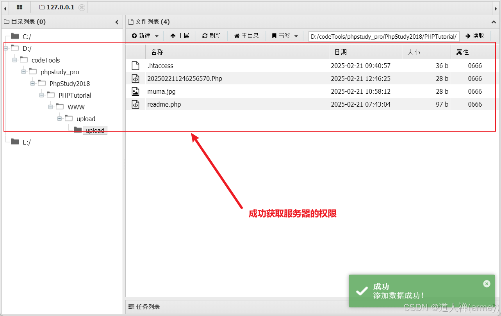Select the highlighted upload subfolder

tap(95, 130)
